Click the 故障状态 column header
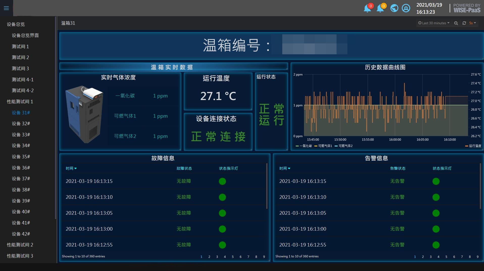The height and width of the screenshot is (271, 484). pos(184,168)
